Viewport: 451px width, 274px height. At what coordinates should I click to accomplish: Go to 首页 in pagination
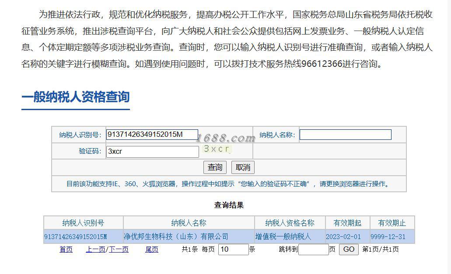(x=66, y=249)
